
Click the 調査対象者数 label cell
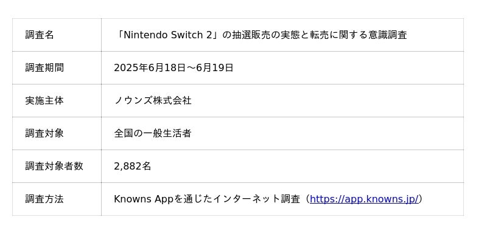(x=57, y=166)
